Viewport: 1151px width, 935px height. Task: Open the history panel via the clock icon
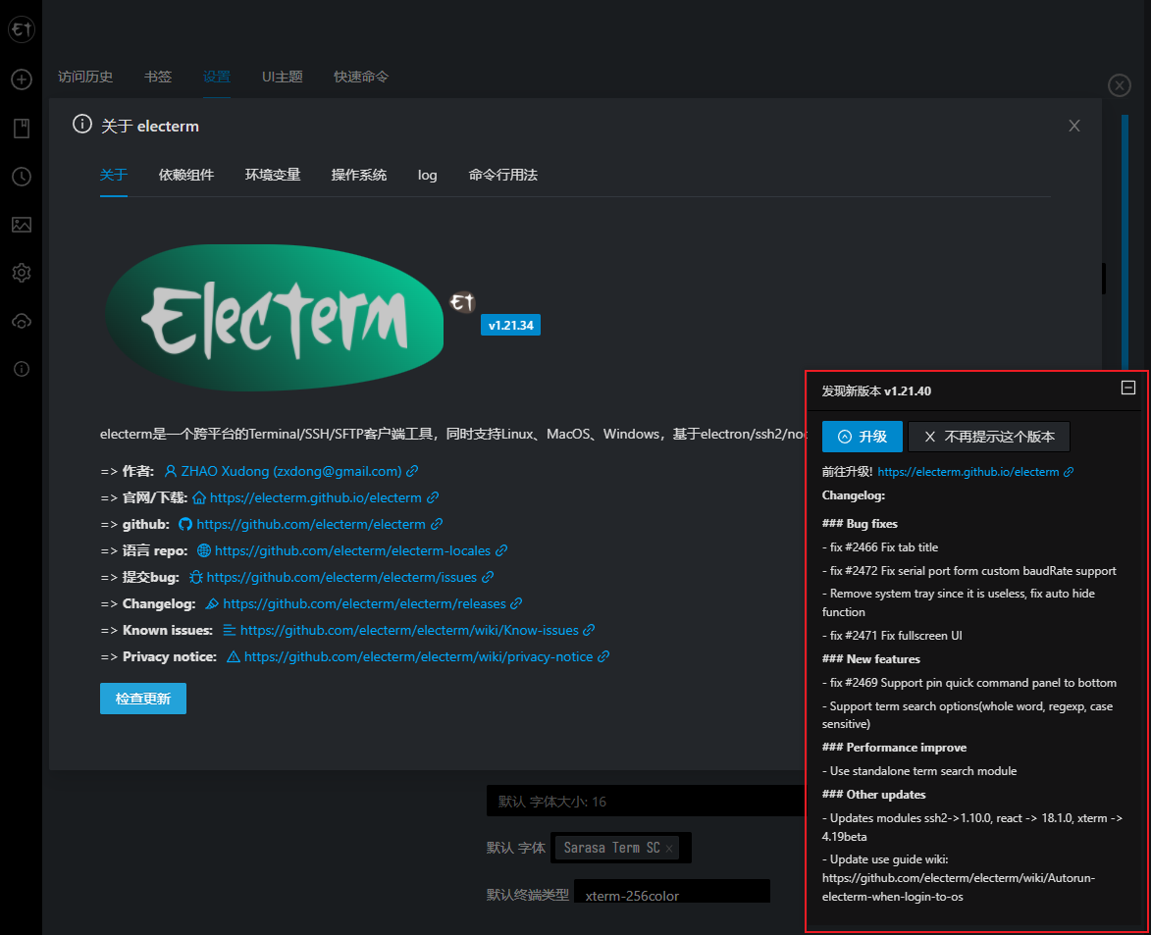tap(21, 176)
